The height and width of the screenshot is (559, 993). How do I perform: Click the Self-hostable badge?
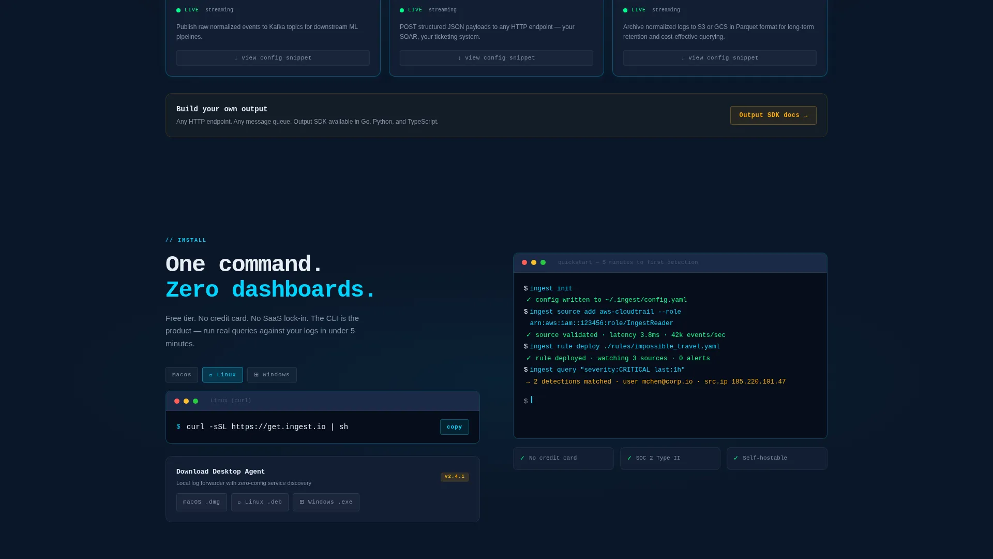point(777,459)
